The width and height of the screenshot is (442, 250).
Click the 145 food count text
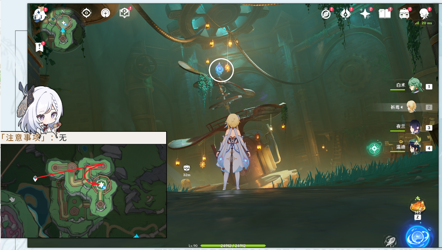tap(417, 213)
